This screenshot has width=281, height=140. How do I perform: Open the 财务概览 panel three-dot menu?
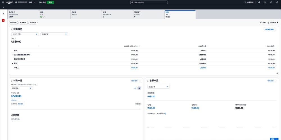[276, 29]
